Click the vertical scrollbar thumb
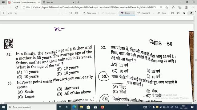The image size is (197, 110). [x=196, y=60]
